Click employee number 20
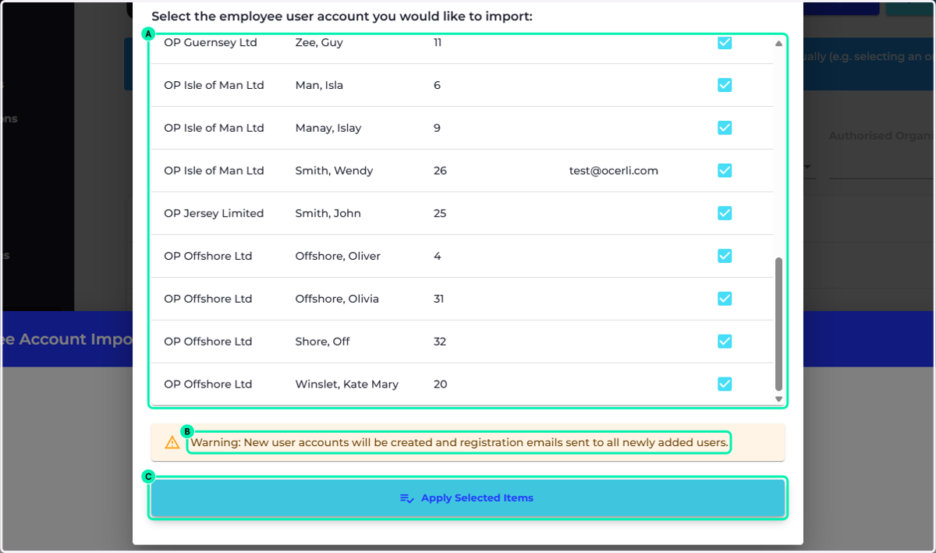This screenshot has width=936, height=553. pyautogui.click(x=440, y=384)
